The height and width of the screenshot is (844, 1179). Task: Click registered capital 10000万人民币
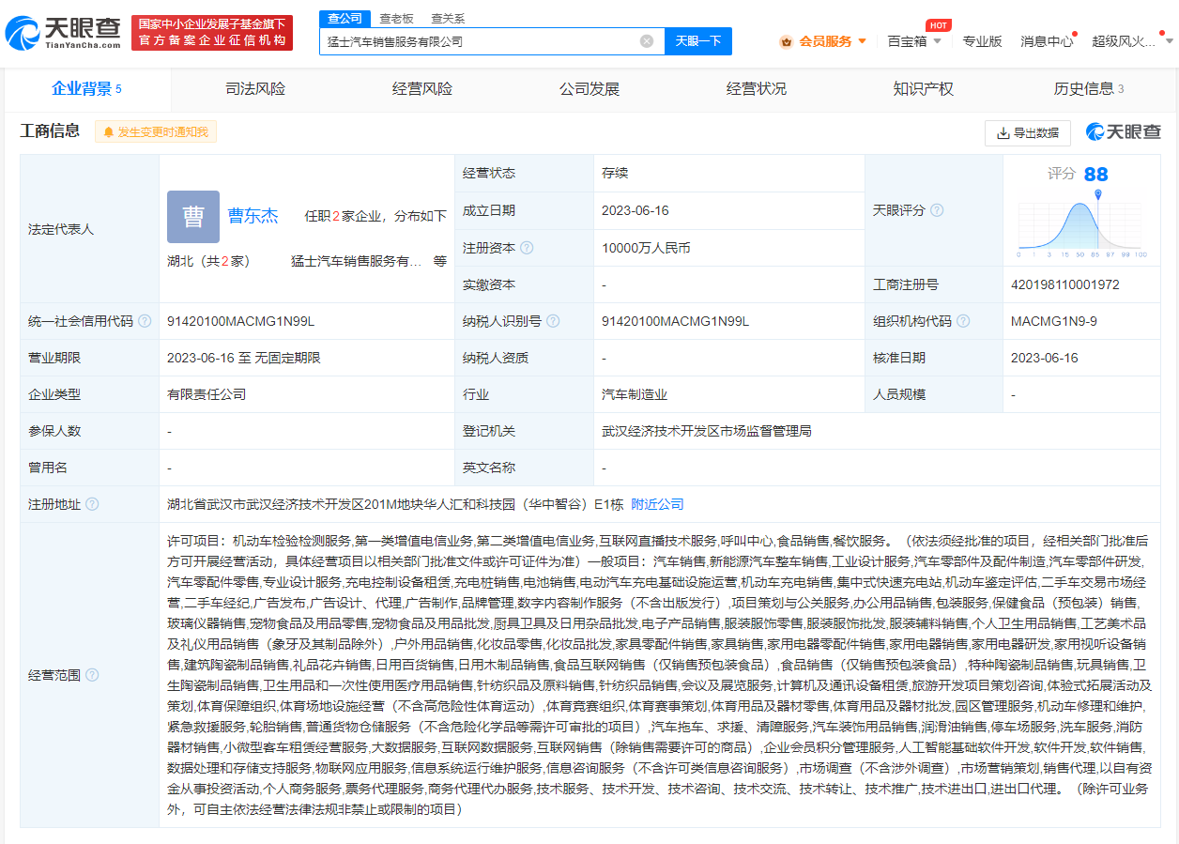pos(646,248)
